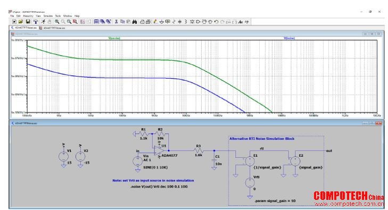Select resistor R1 1.1k in schematic
The height and width of the screenshot is (210, 388).
tap(144, 134)
